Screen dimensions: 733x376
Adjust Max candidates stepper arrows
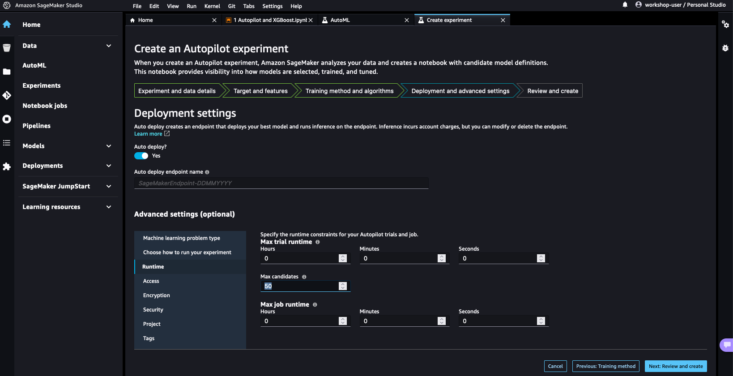click(343, 286)
